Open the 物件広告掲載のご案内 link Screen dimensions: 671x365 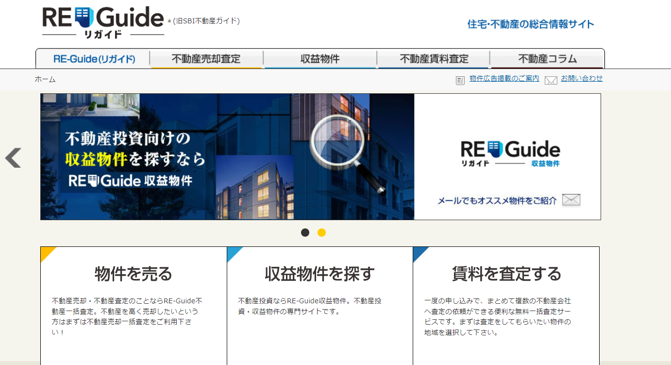tap(504, 78)
